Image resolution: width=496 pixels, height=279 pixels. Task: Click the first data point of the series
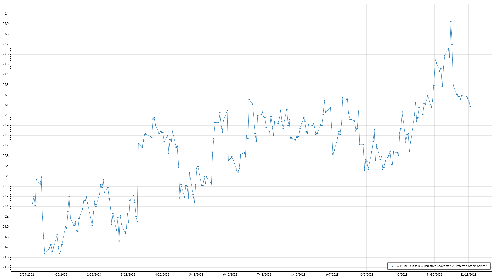coord(33,203)
